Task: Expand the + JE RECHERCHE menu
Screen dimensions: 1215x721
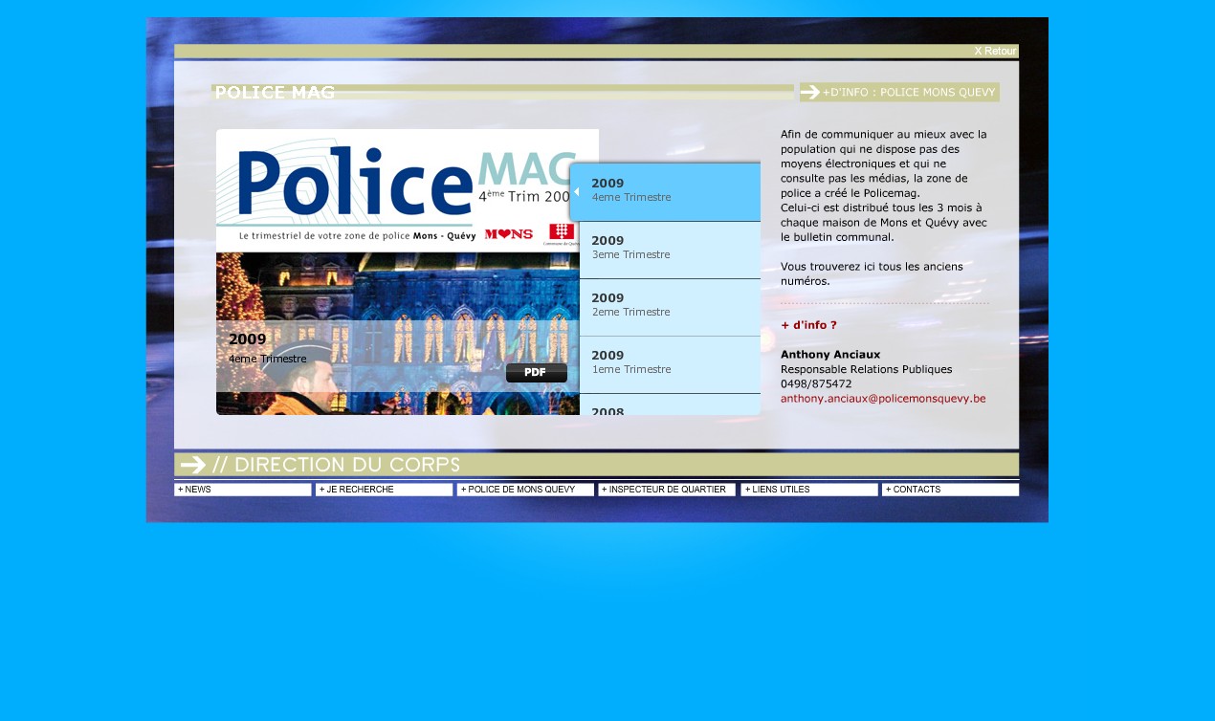Action: click(x=384, y=490)
